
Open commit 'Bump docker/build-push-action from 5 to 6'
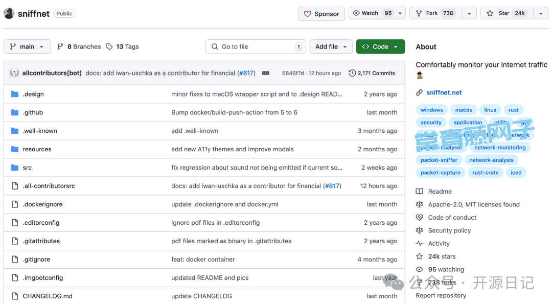234,112
